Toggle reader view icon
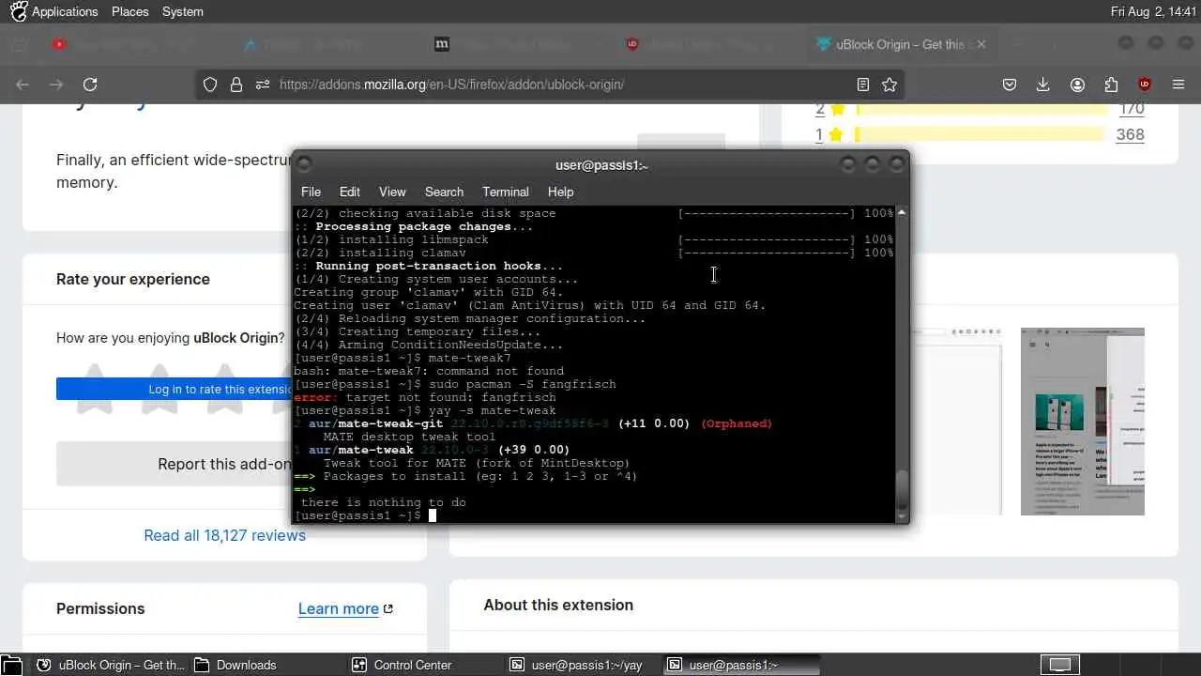This screenshot has width=1201, height=676. tap(863, 84)
